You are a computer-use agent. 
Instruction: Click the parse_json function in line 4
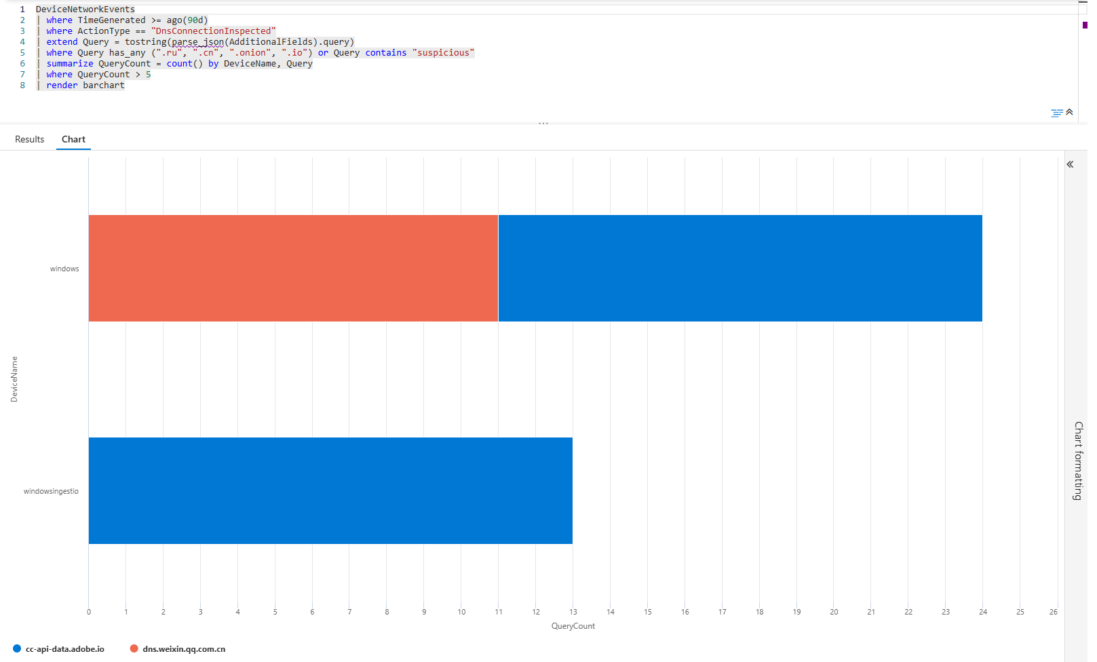coord(197,42)
